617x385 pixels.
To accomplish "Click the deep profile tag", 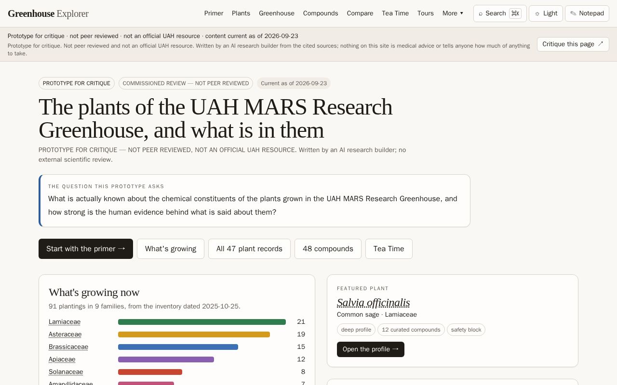I will pos(356,330).
